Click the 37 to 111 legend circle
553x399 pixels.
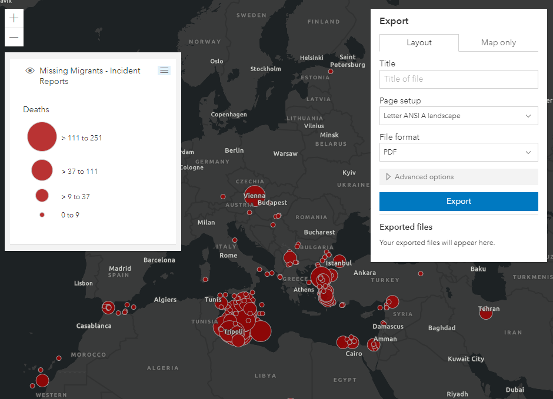click(x=42, y=170)
